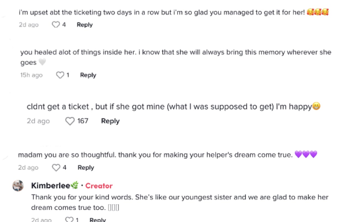The height and width of the screenshot is (222, 338).
Task: Like Kimberlee's creator reply
Action: [69, 220]
